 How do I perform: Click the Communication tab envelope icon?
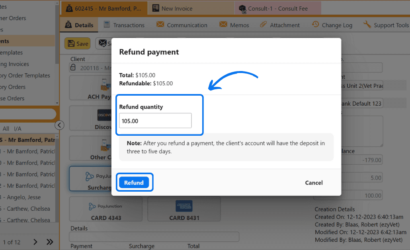pyautogui.click(x=160, y=25)
